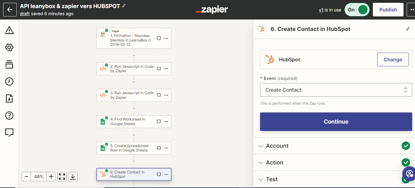Open more options for step 3 Run Javascript

click(166, 95)
